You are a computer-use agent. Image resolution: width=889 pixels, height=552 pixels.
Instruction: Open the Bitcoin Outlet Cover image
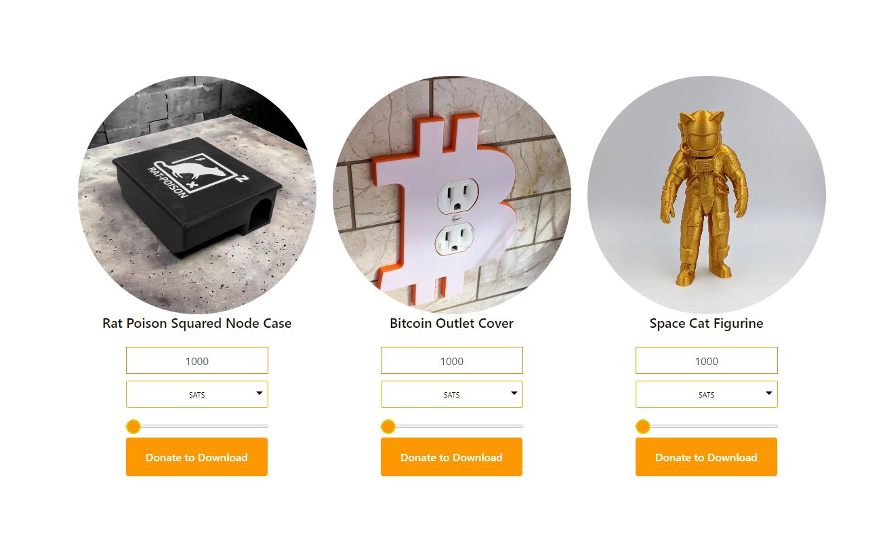(x=452, y=194)
